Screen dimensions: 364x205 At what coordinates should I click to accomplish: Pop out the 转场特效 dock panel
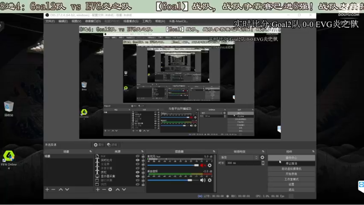tap(263, 152)
